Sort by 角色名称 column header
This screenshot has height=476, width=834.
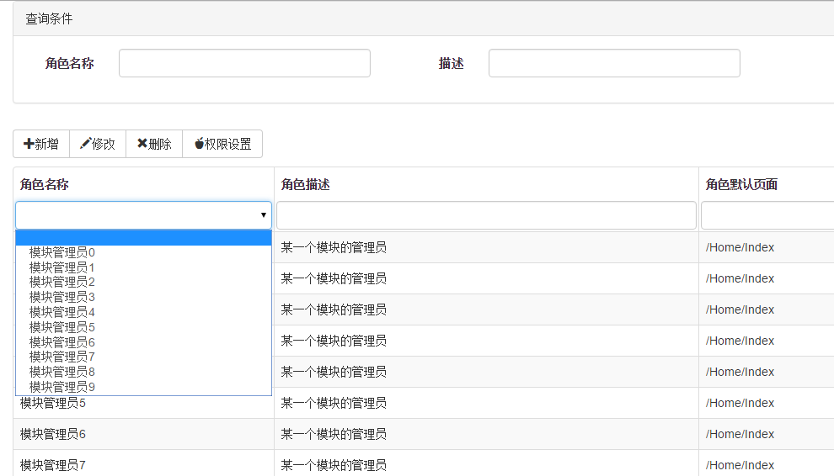pyautogui.click(x=44, y=184)
